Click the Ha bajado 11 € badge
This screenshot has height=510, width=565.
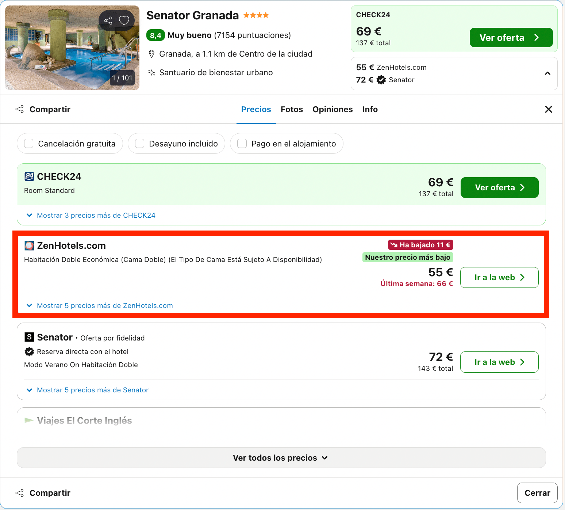click(420, 245)
